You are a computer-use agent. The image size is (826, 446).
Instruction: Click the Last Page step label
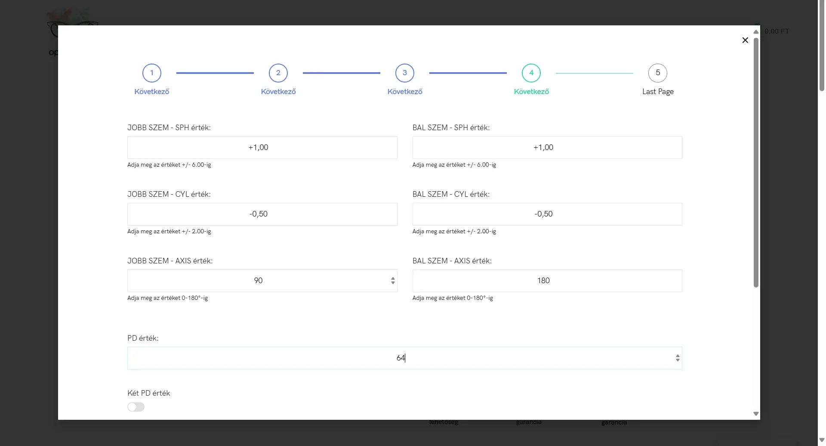tap(657, 92)
